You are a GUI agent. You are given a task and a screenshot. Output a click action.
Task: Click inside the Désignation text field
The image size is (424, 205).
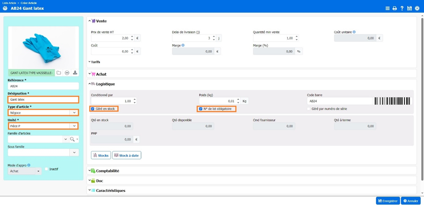pos(43,99)
